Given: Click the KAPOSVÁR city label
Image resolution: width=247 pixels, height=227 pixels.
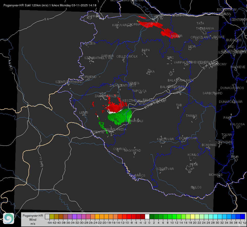Looking at the screenshot, I should click(x=165, y=139).
